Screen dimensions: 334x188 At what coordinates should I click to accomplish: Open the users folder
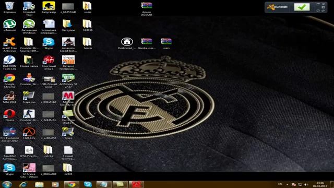point(88,6)
